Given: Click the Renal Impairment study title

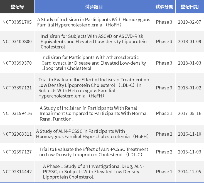Looking at the screenshot, I should click(x=94, y=113).
